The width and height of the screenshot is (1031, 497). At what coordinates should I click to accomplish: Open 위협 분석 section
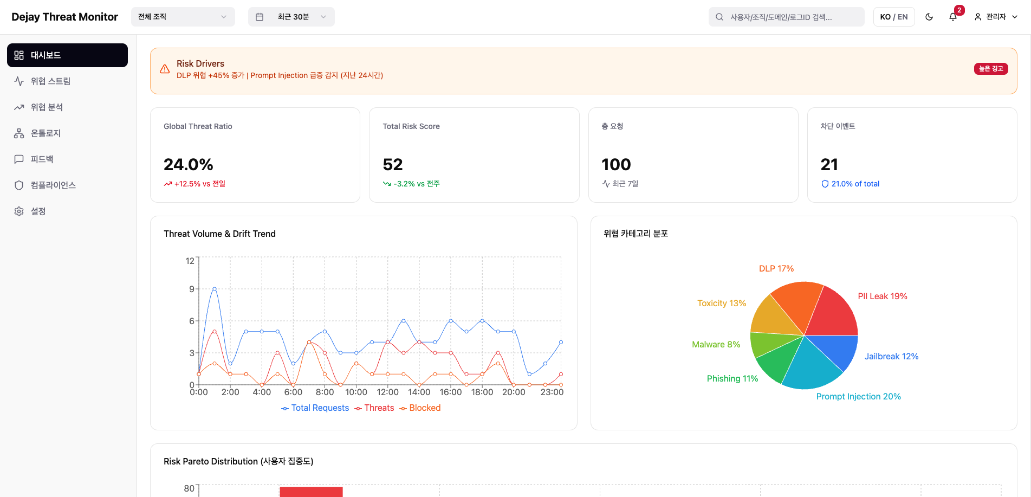67,107
